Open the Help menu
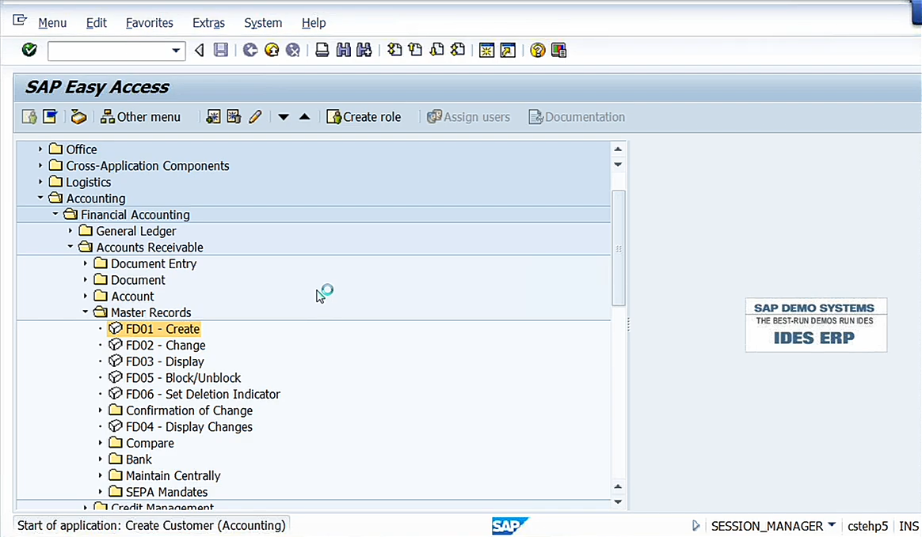The image size is (922, 537). (314, 23)
